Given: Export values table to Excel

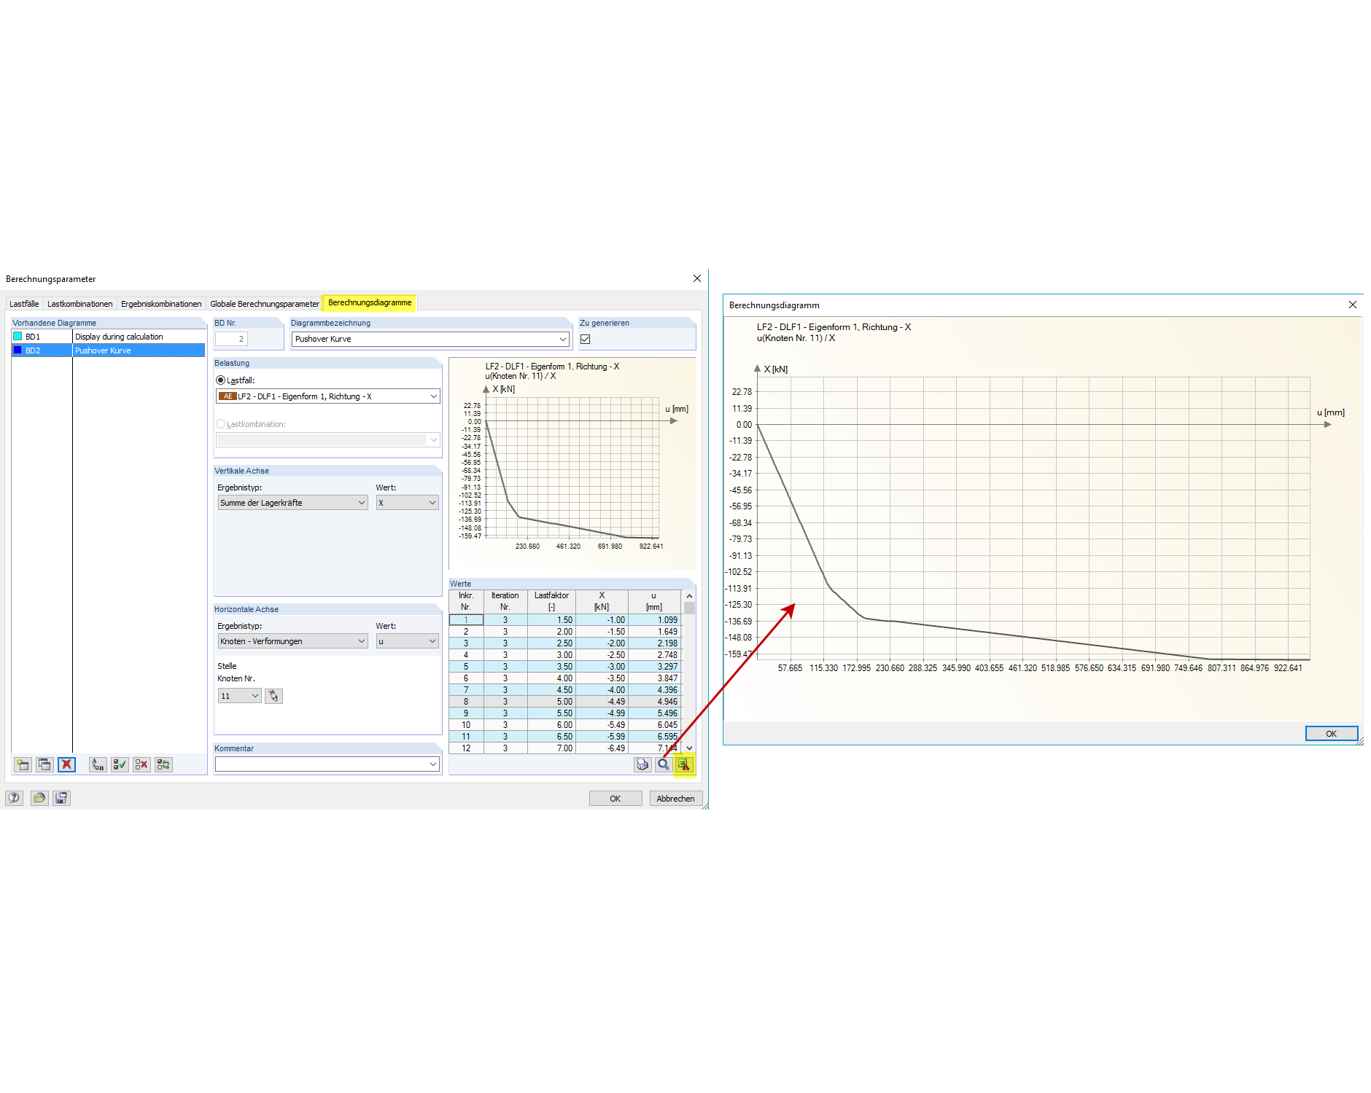Looking at the screenshot, I should point(683,764).
